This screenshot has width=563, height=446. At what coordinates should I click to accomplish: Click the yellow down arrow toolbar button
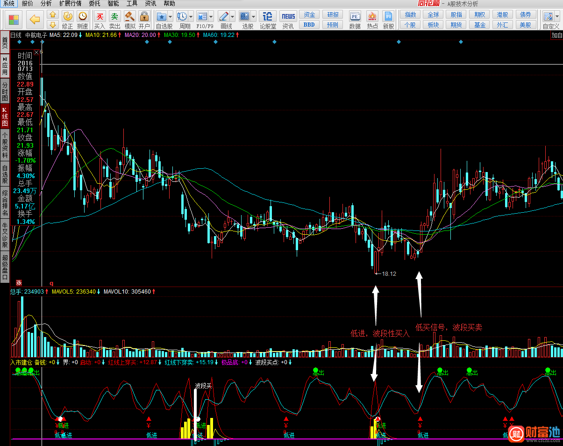53,24
